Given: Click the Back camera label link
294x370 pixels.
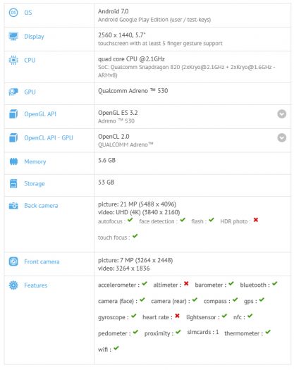Looking at the screenshot, I should [x=41, y=206].
